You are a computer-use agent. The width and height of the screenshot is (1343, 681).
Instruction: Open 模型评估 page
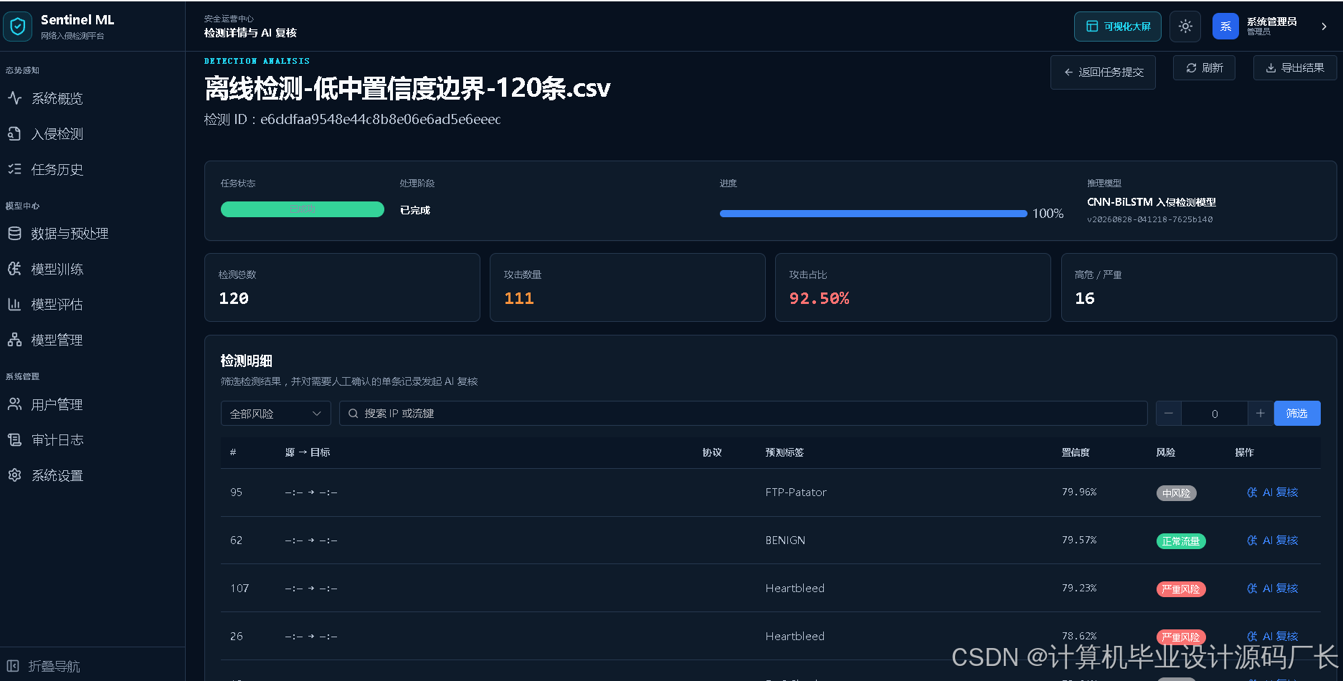click(x=57, y=305)
